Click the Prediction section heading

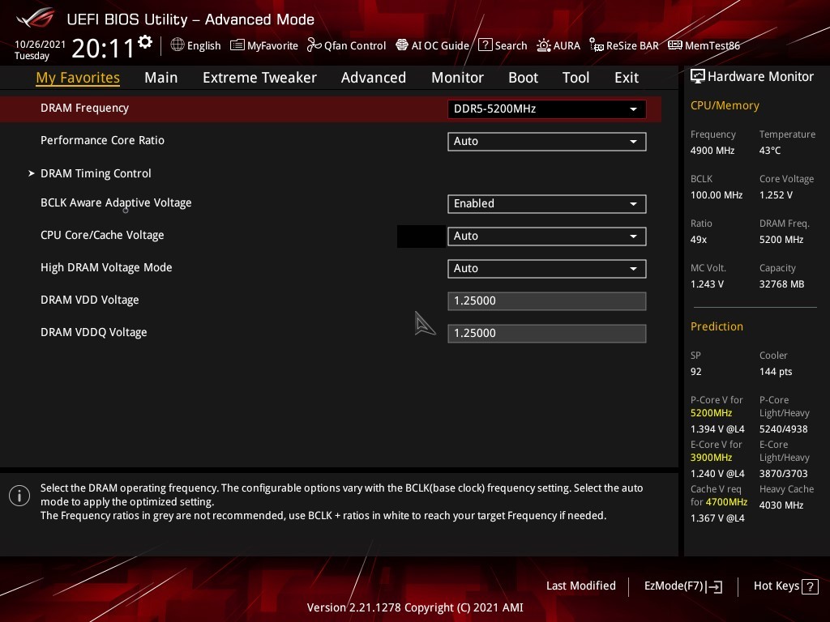717,326
